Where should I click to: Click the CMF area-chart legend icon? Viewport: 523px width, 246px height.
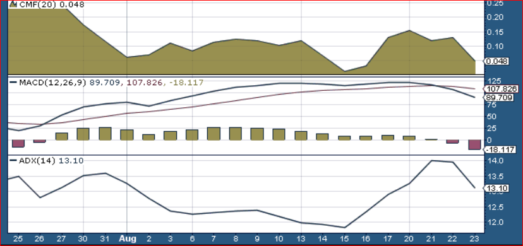(x=13, y=4)
